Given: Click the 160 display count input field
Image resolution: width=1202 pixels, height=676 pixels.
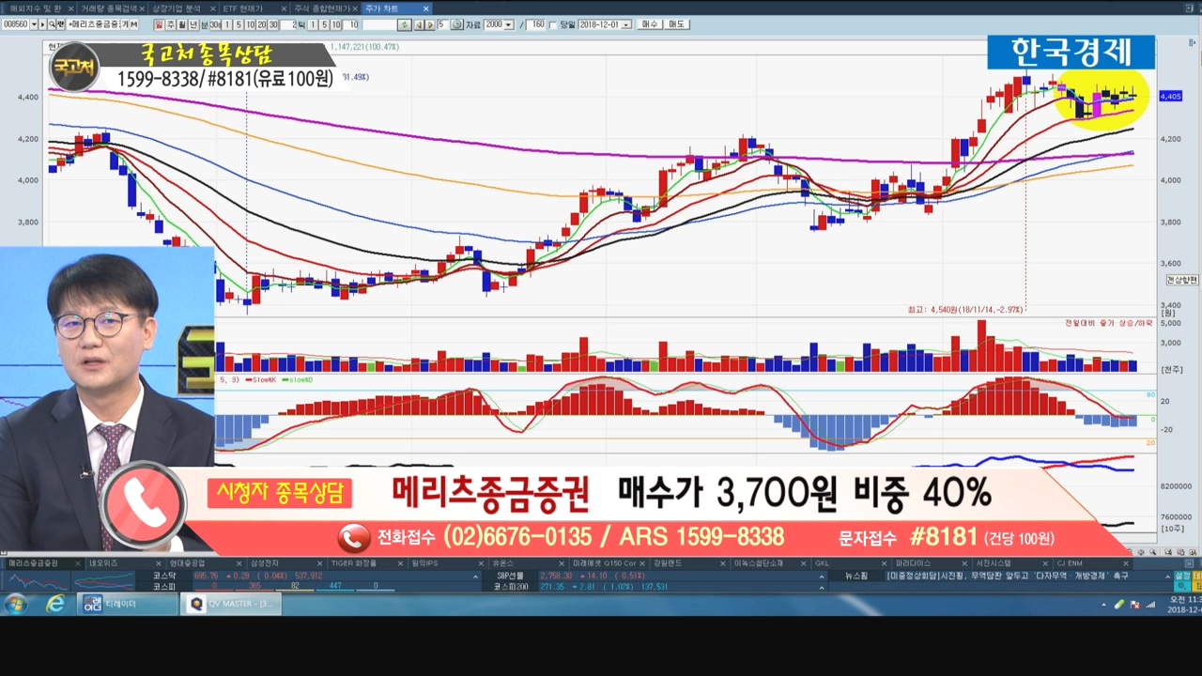Looking at the screenshot, I should (535, 24).
